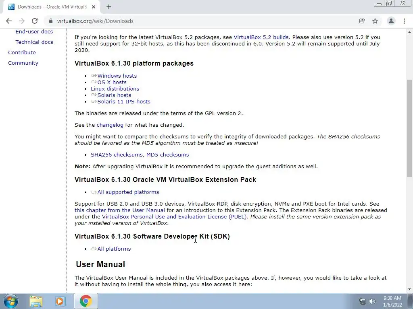Viewport: 413px width, 309px height.
Task: Open the Chrome profile avatar
Action: (391, 21)
